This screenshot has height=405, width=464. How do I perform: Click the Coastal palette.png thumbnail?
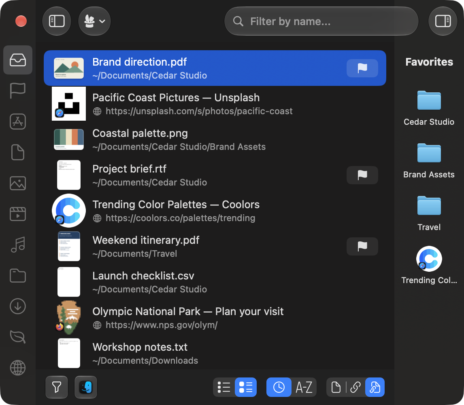coord(69,139)
